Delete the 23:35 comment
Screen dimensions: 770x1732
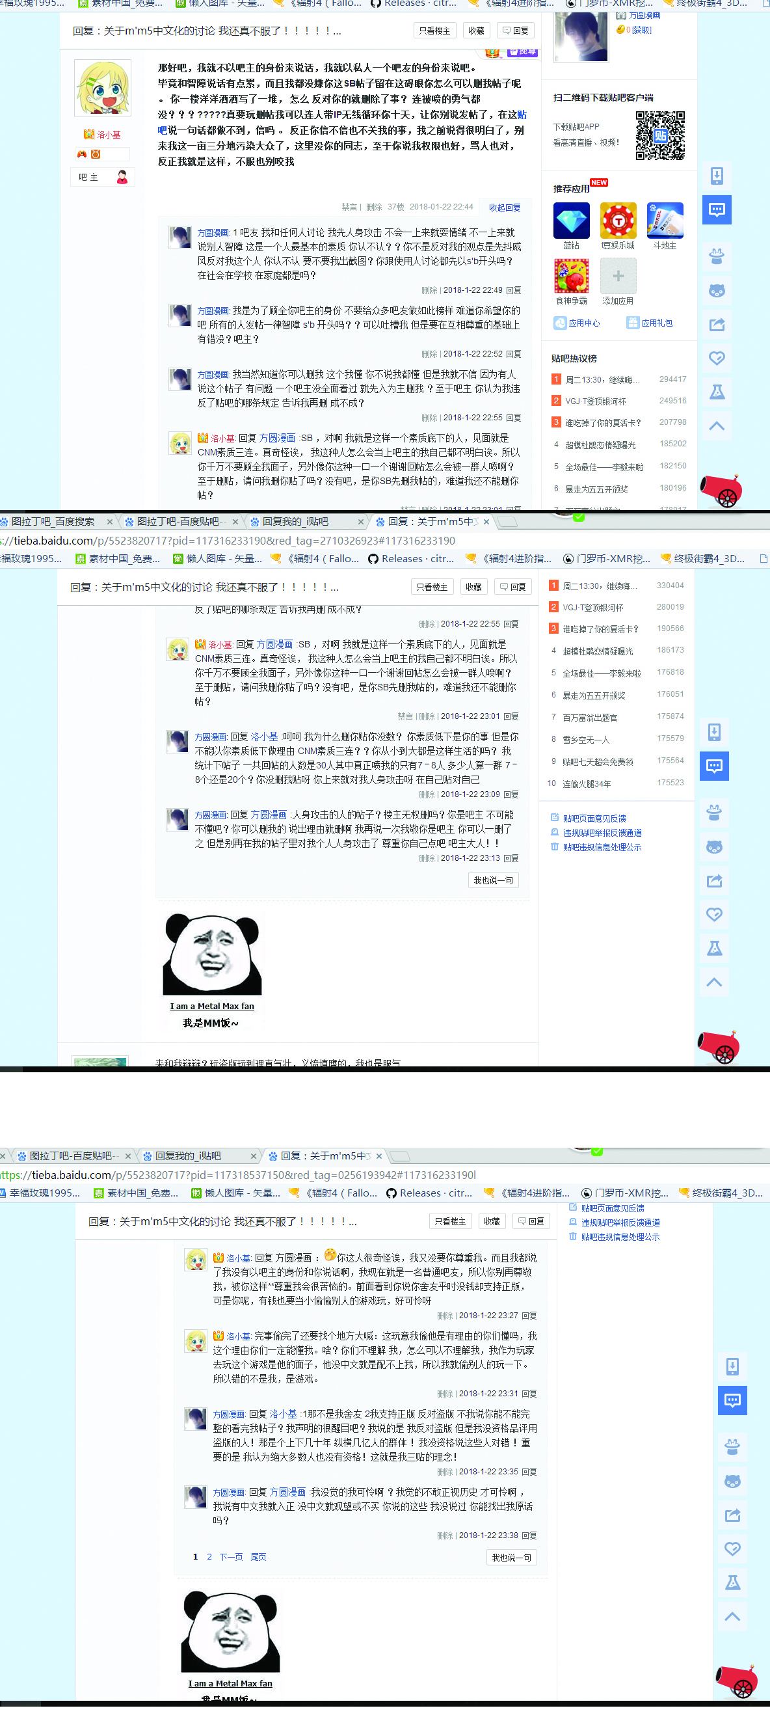coord(445,1472)
